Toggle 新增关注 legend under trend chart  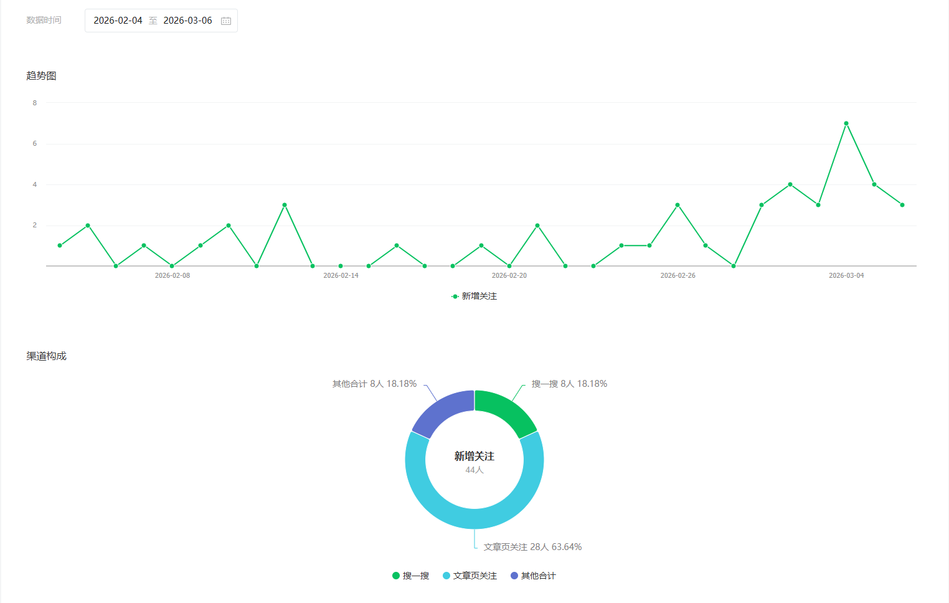474,297
